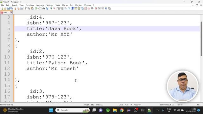Click the INS indicator in status bar
This screenshot has height=114, width=203.
(198, 105)
